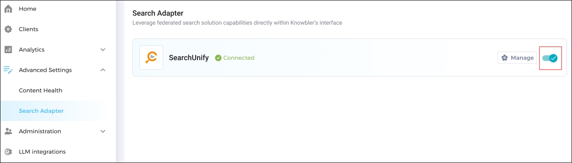Select Search Adapter submenu item
Viewport: 572px width, 163px height.
[x=41, y=111]
